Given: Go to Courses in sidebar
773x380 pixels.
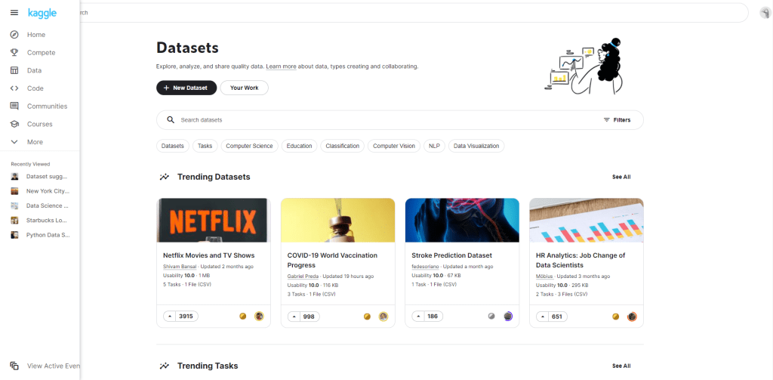Looking at the screenshot, I should click(39, 124).
